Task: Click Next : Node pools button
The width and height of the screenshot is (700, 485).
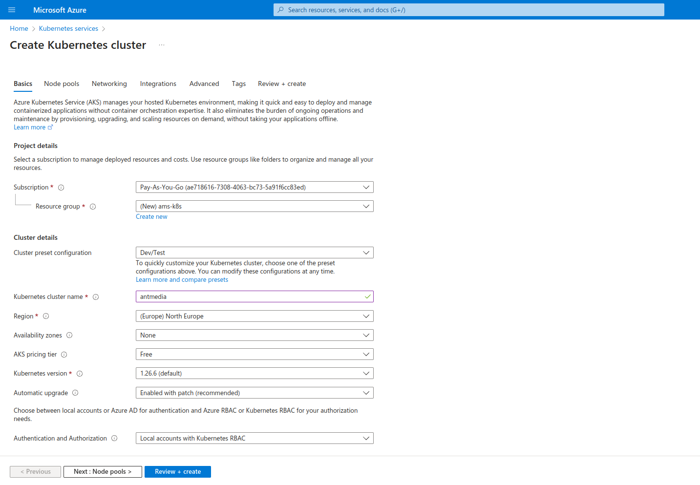Action: coord(103,472)
